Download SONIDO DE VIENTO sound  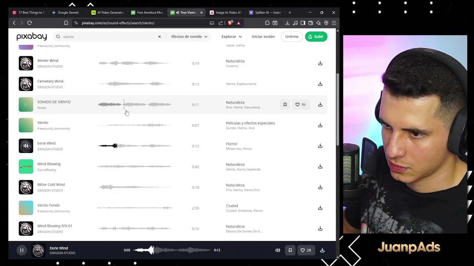(x=320, y=105)
